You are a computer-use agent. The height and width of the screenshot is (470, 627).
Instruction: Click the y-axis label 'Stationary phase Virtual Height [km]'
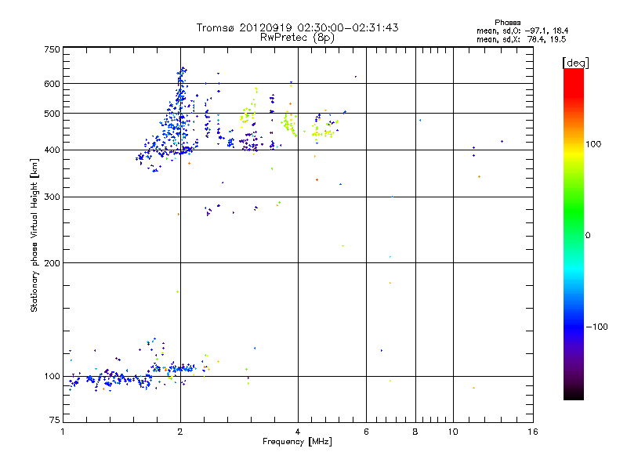34,235
